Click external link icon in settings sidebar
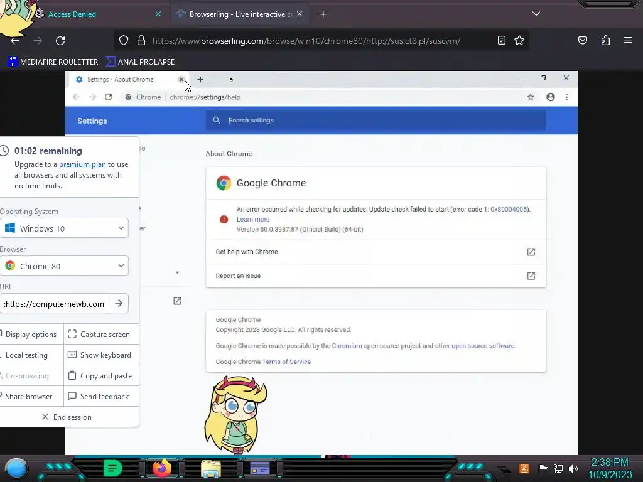This screenshot has width=643, height=482. tap(177, 301)
